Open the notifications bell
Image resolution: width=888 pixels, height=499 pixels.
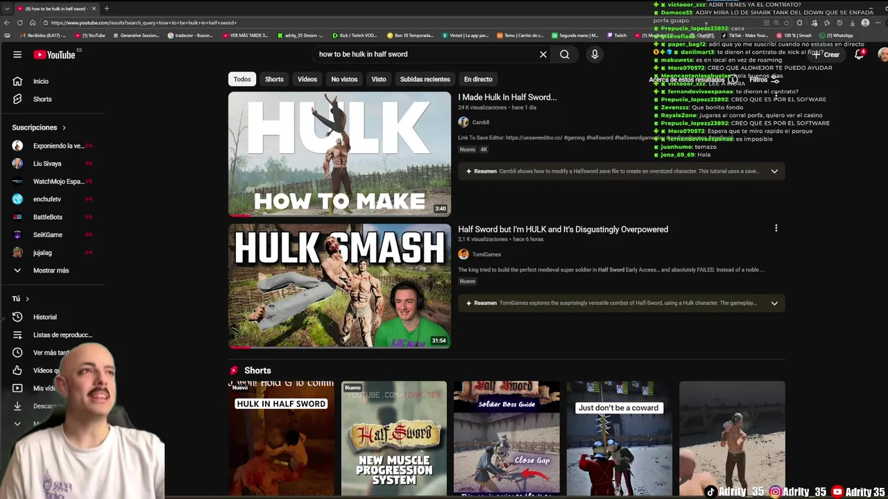click(x=860, y=54)
